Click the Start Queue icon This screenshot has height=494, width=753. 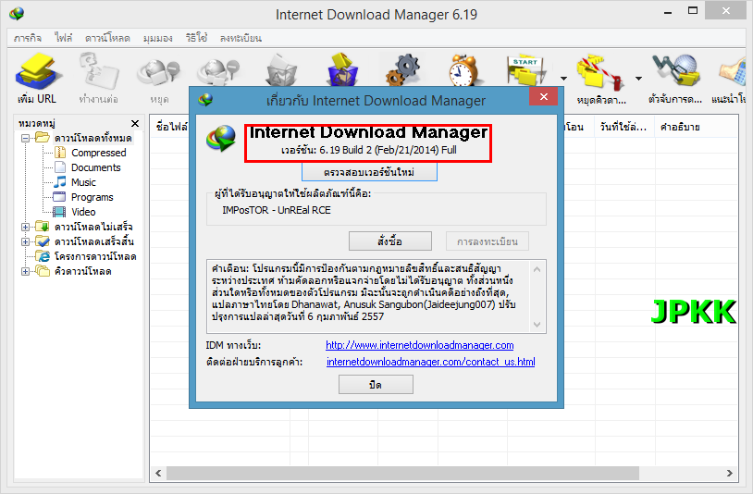click(x=525, y=72)
